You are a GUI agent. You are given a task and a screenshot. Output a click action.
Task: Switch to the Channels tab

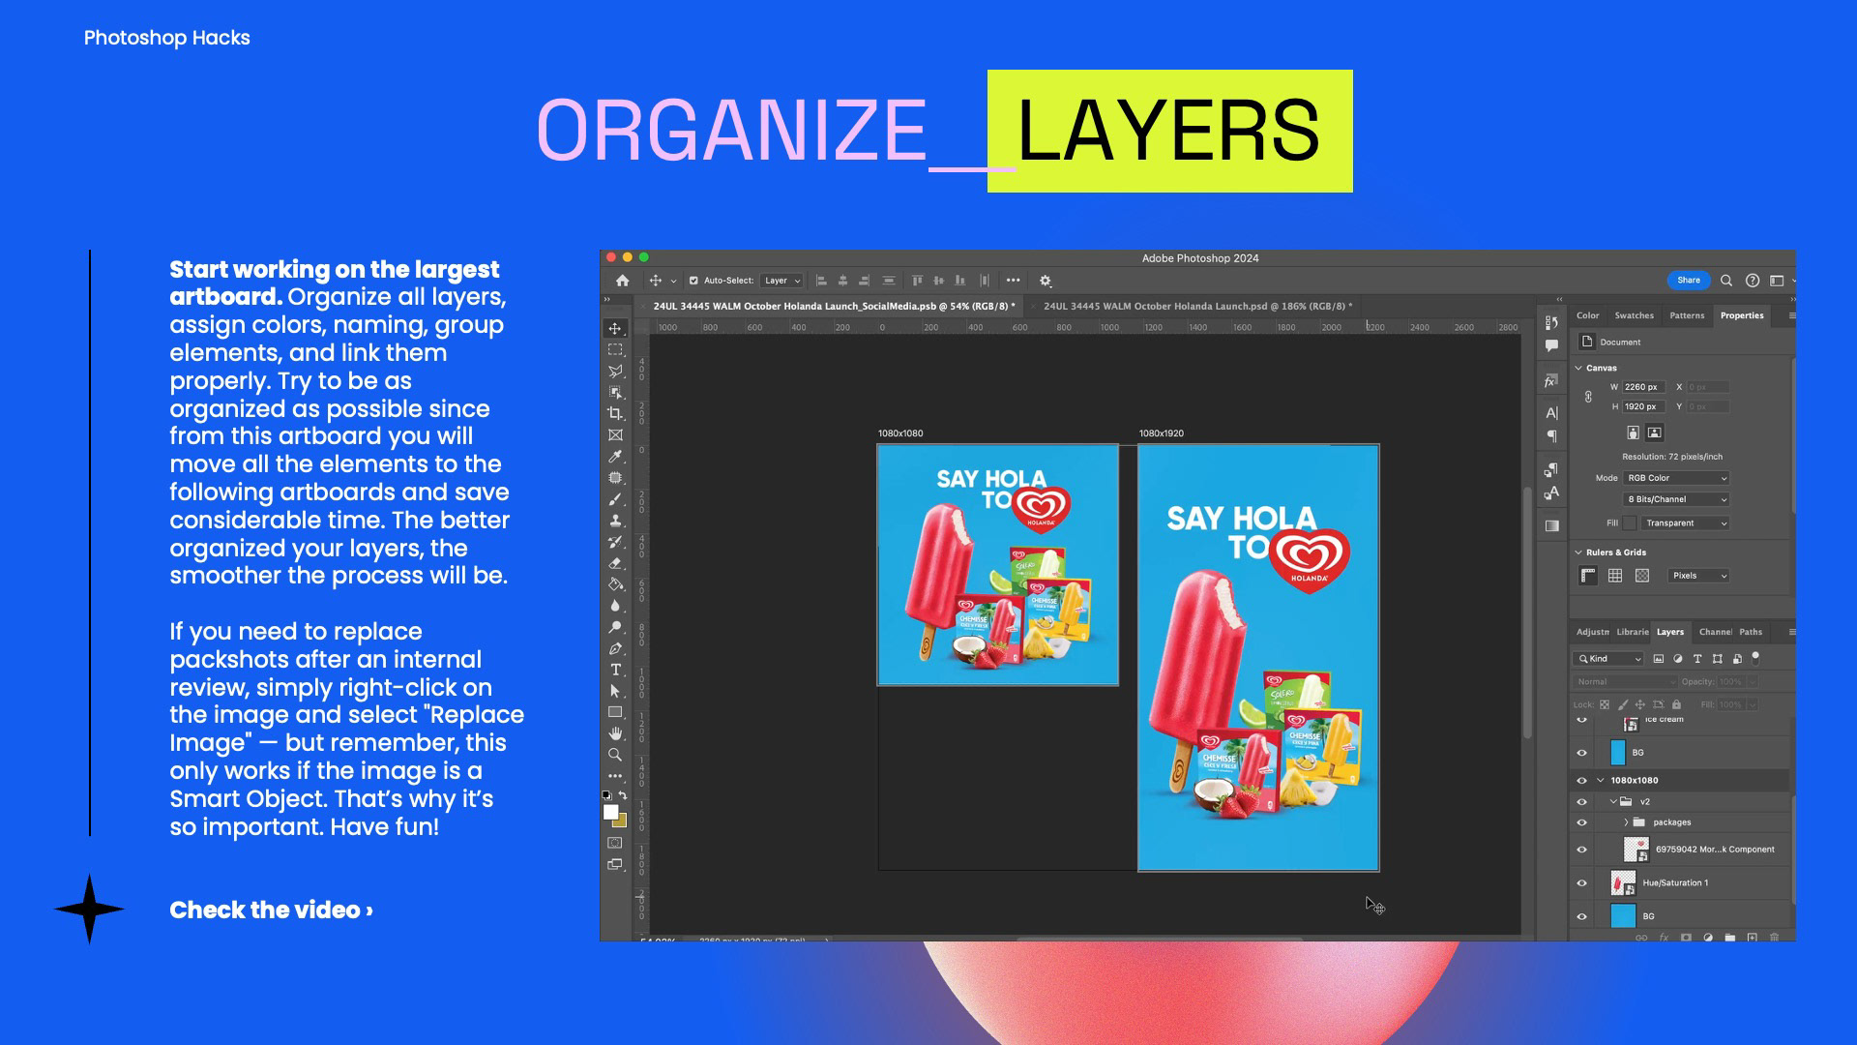tap(1715, 632)
